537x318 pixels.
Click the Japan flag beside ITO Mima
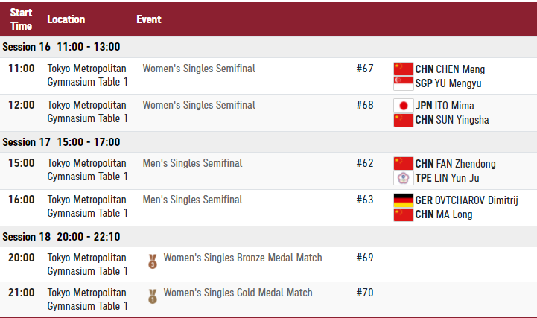(404, 106)
